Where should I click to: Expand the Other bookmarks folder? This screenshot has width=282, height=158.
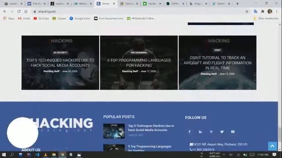click(x=266, y=18)
